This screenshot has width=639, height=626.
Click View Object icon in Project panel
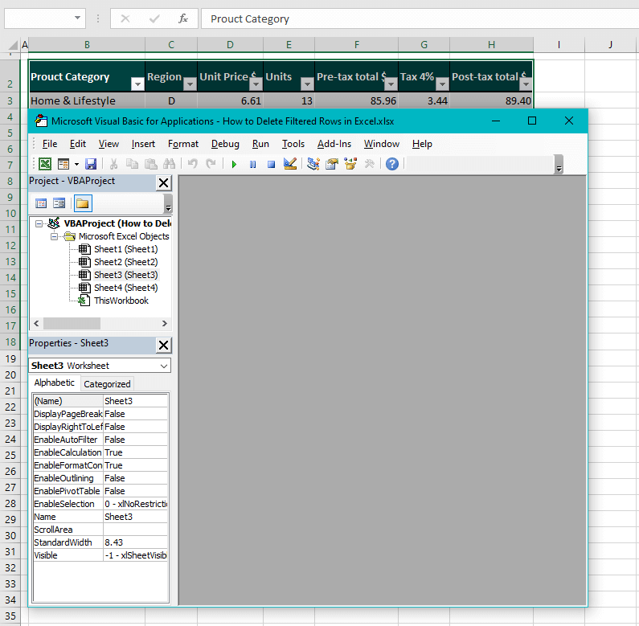59,203
